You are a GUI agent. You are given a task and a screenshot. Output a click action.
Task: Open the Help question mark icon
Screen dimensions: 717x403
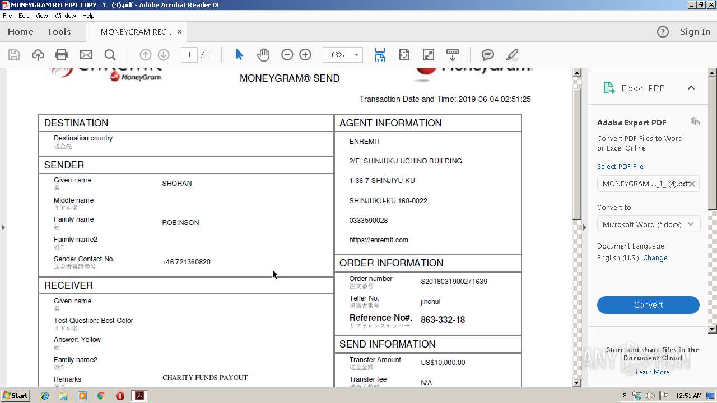[663, 32]
